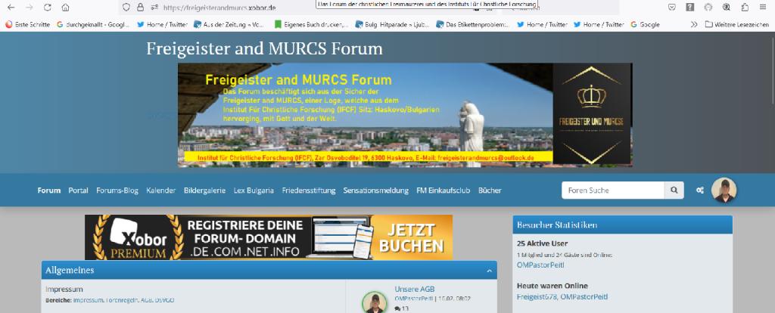The height and width of the screenshot is (313, 775).
Task: Go to the Kalender nav item
Action: 161,191
